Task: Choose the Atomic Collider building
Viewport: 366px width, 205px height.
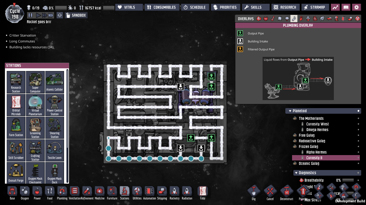Action: (55, 82)
